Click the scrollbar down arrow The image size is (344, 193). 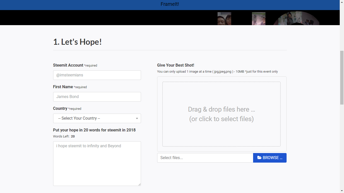tap(342, 191)
